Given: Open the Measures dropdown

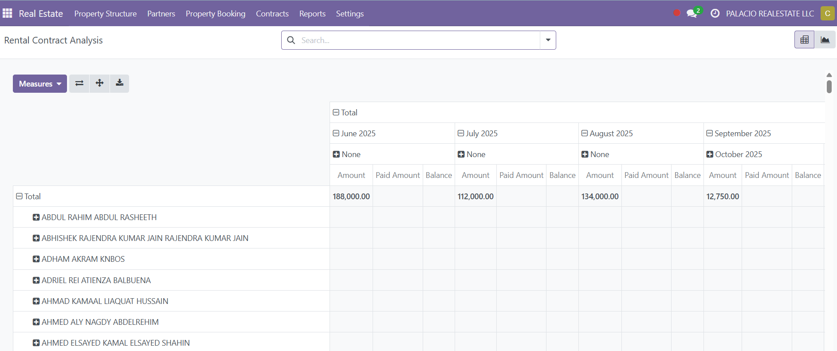Looking at the screenshot, I should tap(40, 83).
